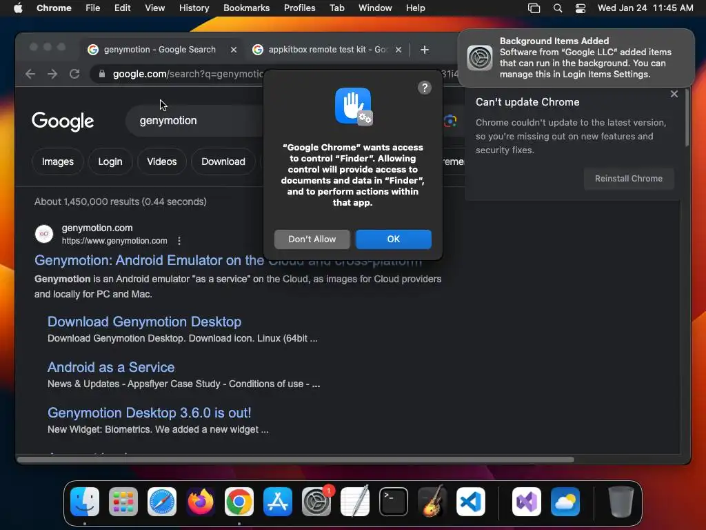Click the Chrome address bar URL
The image size is (706, 530).
[x=187, y=74]
